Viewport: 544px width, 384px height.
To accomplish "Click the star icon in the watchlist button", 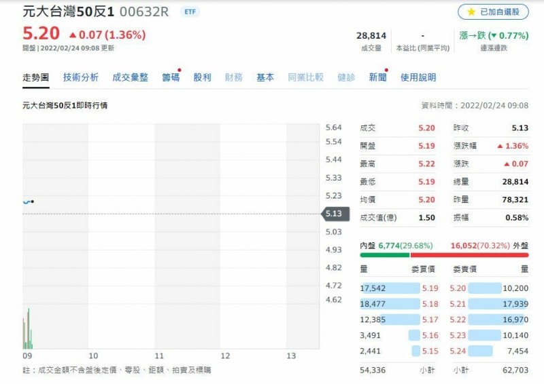I will 471,12.
